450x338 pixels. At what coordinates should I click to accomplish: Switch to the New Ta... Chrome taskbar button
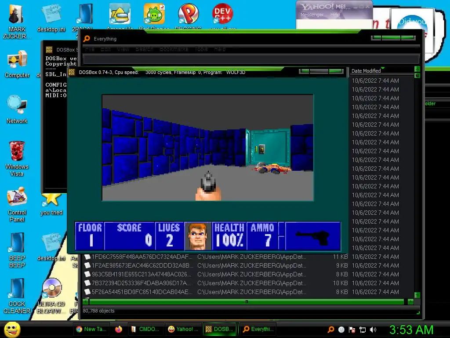click(x=91, y=329)
